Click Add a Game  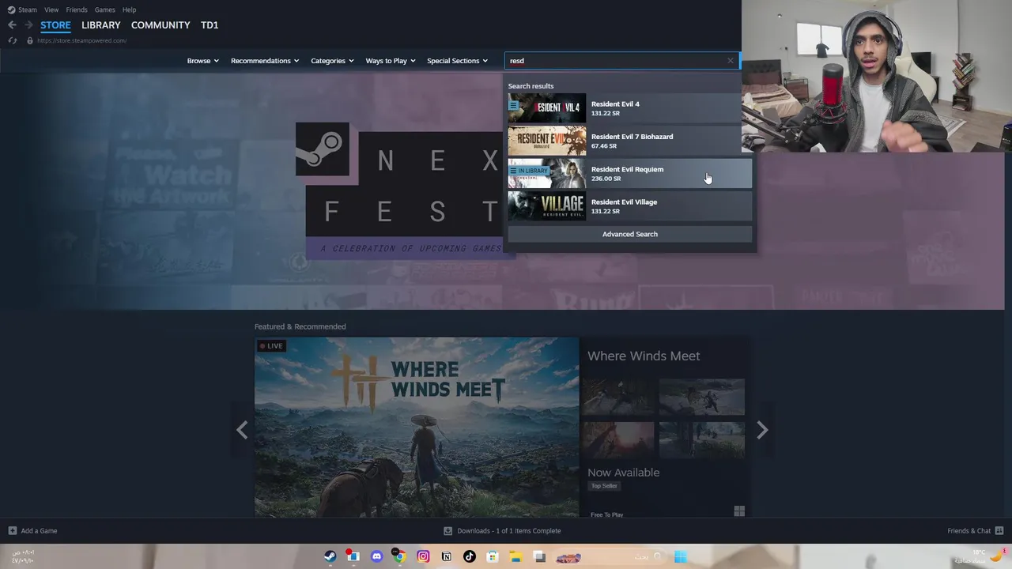[32, 531]
